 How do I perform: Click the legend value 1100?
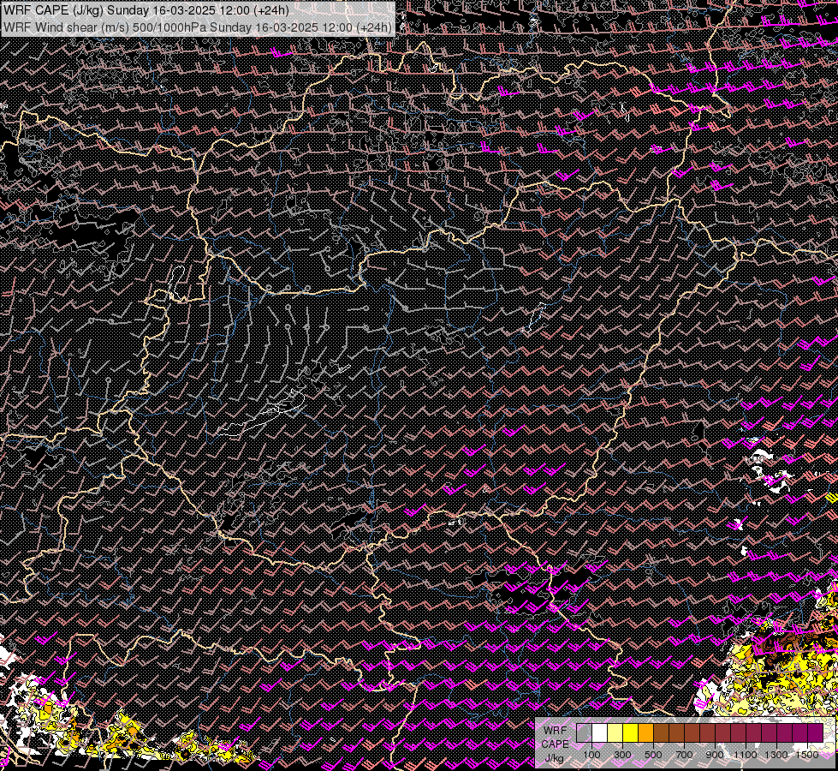click(x=746, y=755)
